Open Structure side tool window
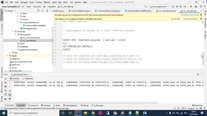Image resolution: width=207 pixels, height=116 pixels. pyautogui.click(x=2, y=29)
